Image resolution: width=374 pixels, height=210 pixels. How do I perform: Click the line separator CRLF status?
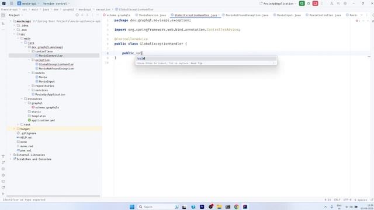(337, 199)
